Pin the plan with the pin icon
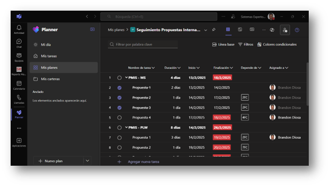 tap(214, 30)
